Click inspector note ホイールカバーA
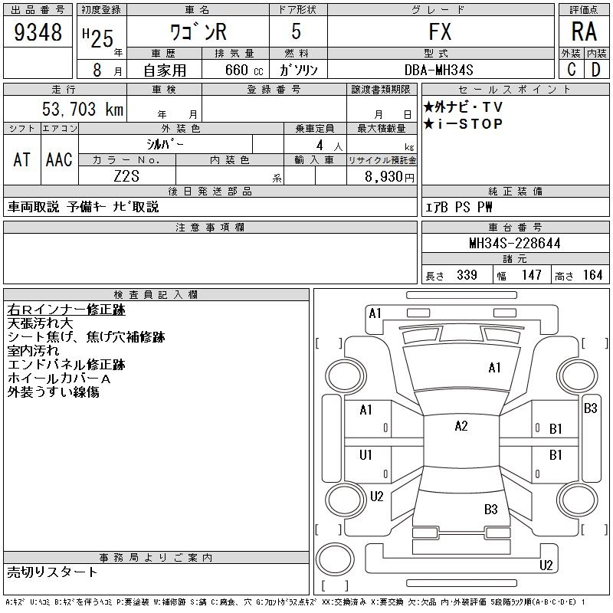613x613 pixels. pyautogui.click(x=59, y=378)
